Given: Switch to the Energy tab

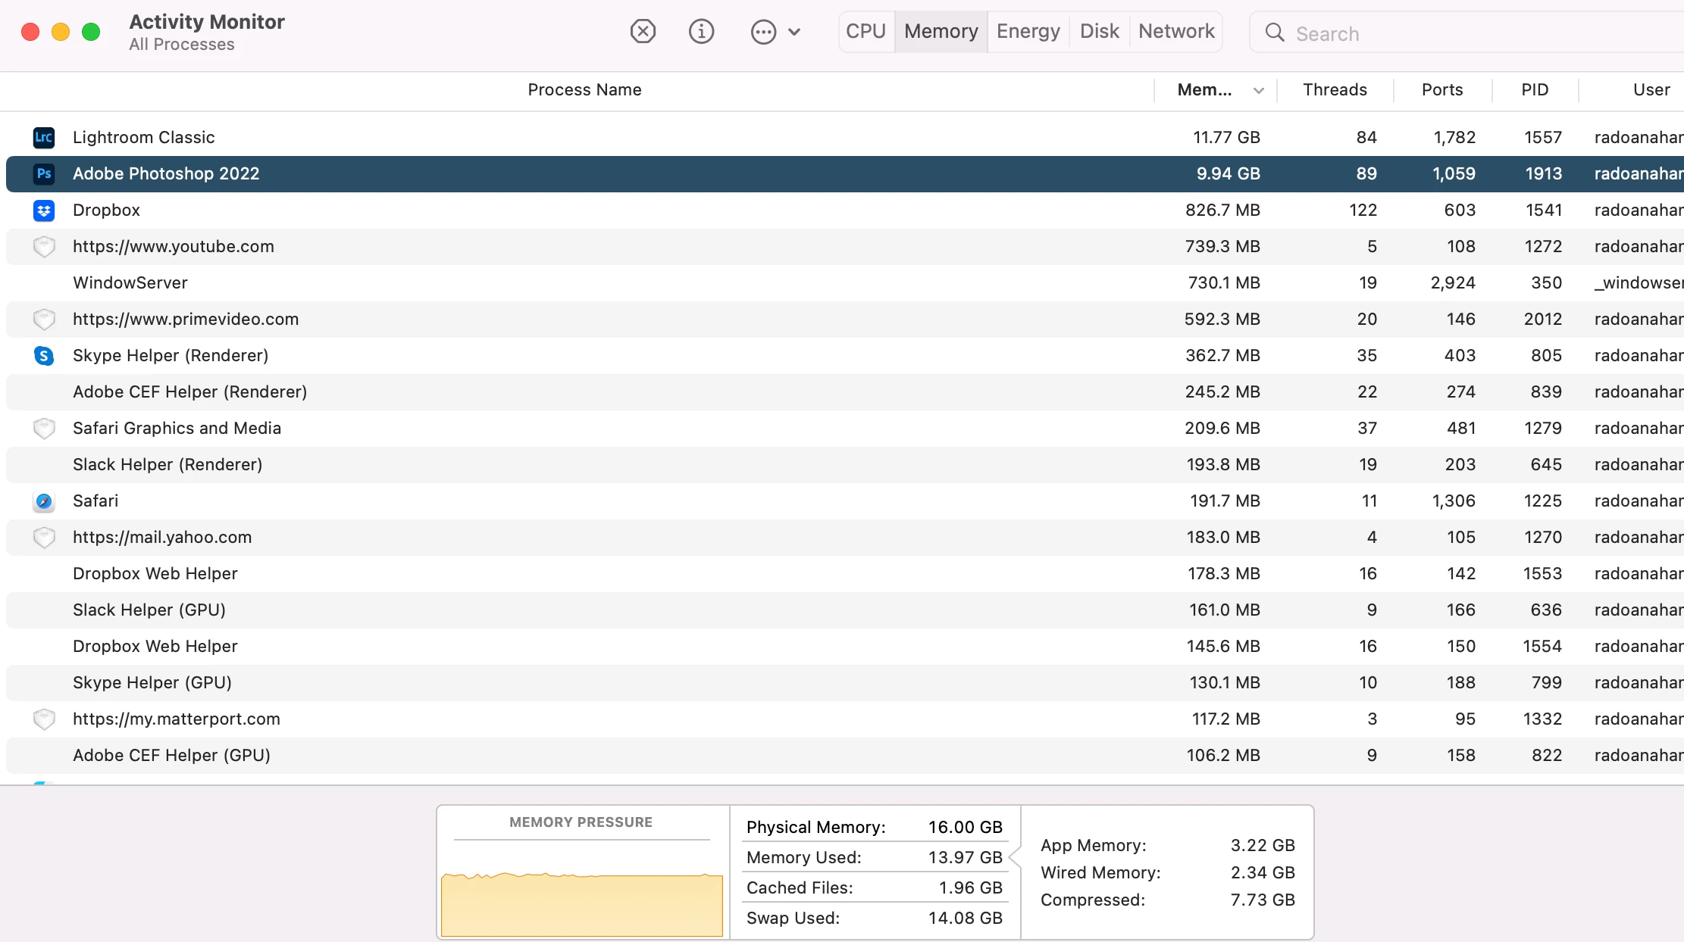Looking at the screenshot, I should point(1028,32).
